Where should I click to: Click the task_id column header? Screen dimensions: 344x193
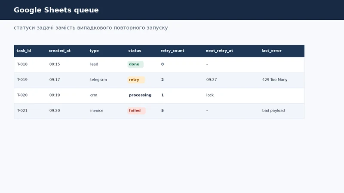point(24,51)
